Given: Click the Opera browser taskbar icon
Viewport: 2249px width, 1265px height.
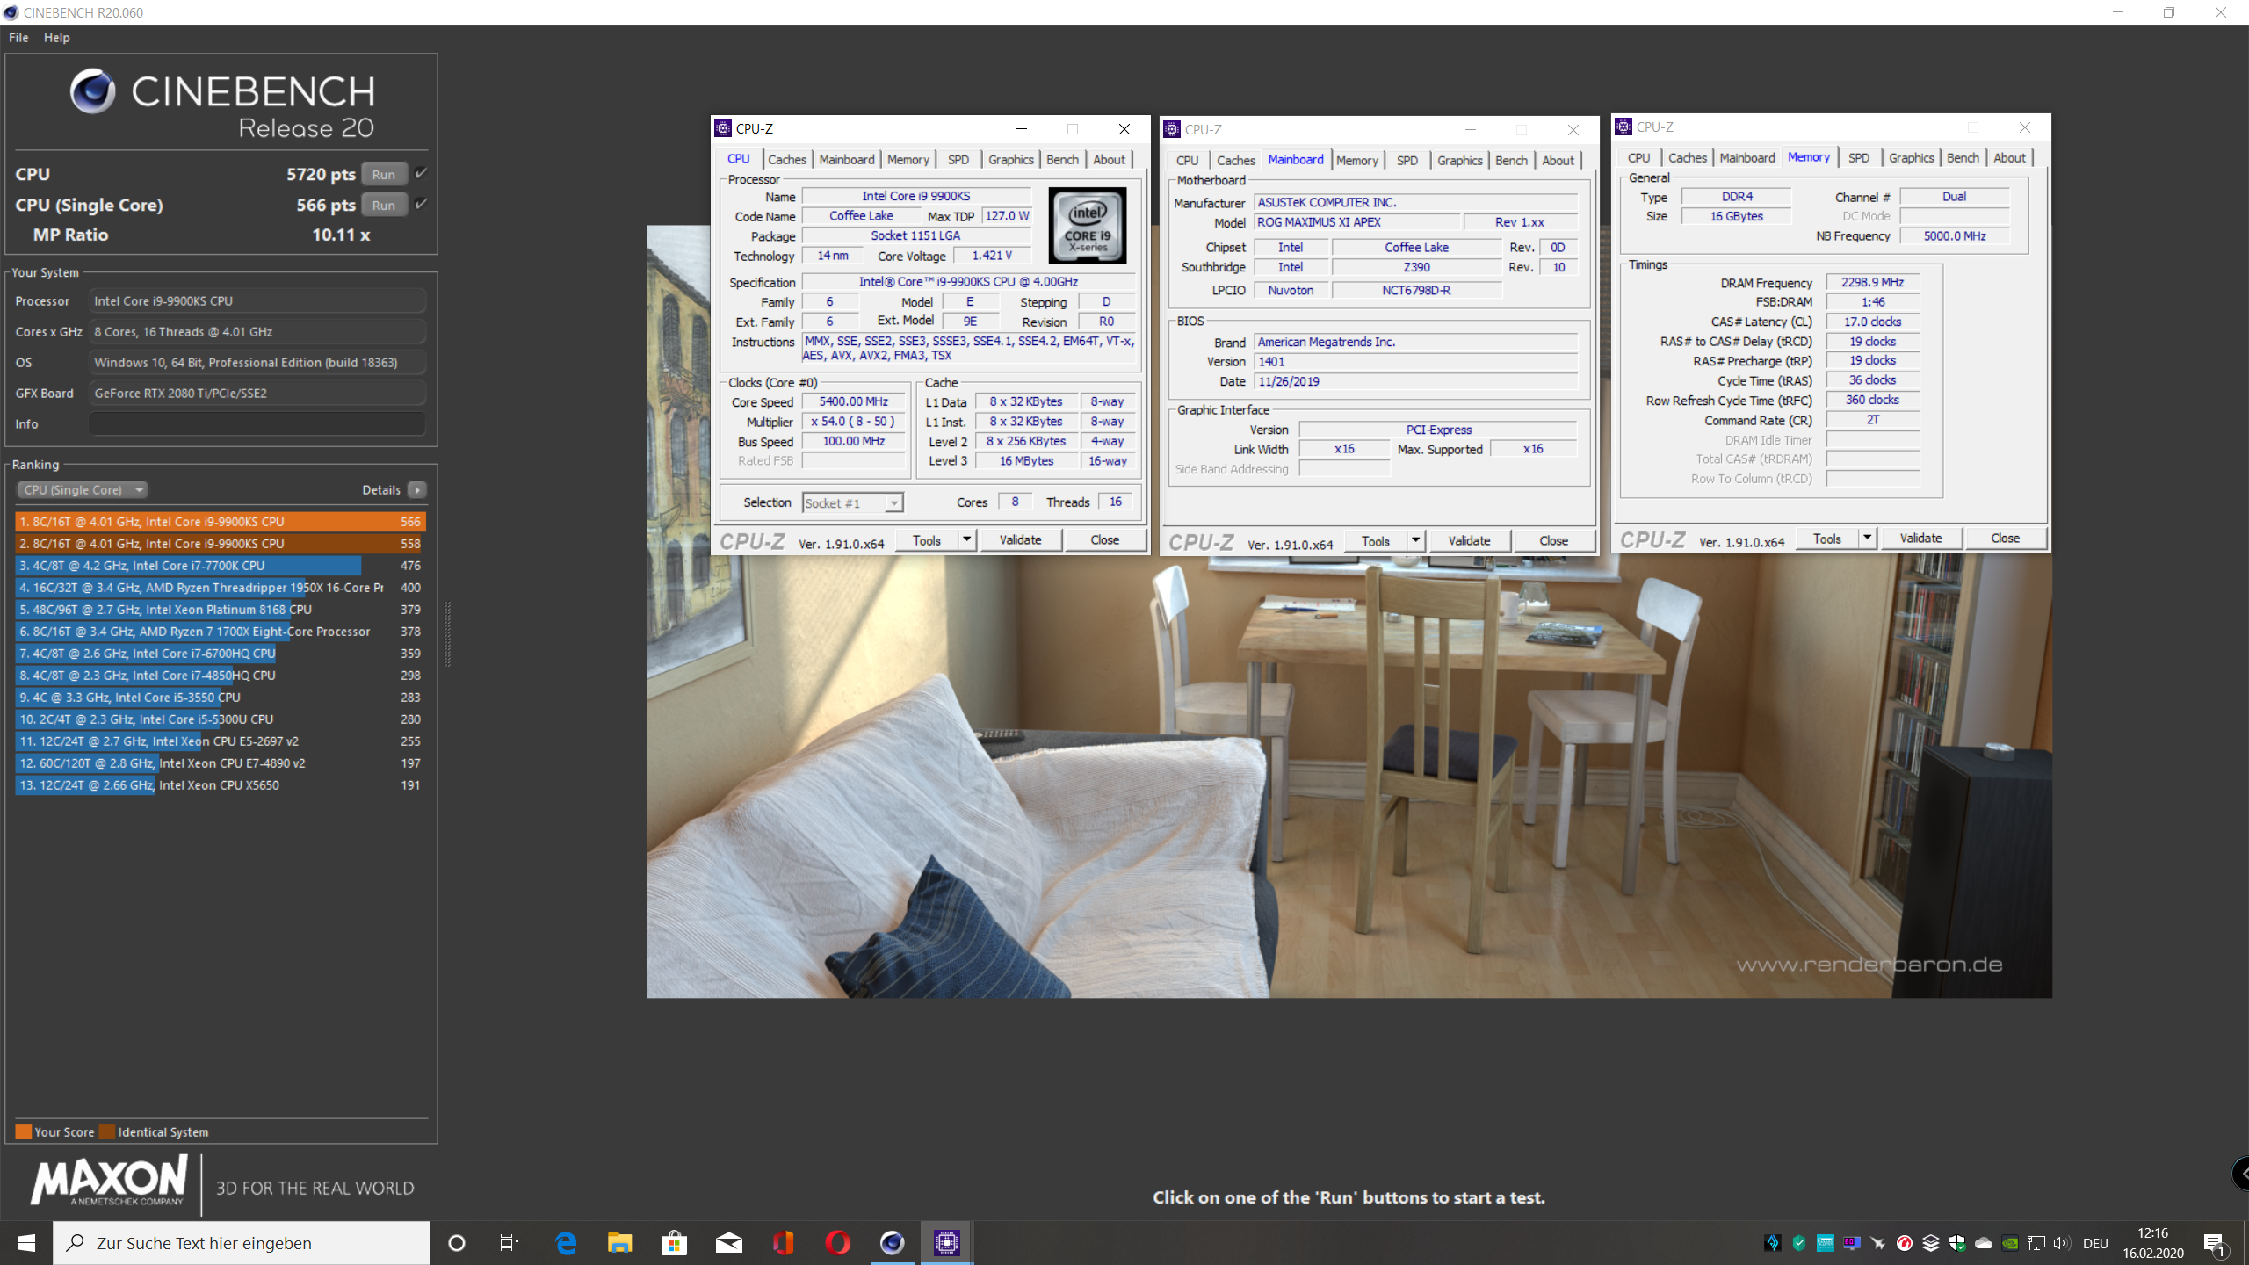Looking at the screenshot, I should click(837, 1242).
